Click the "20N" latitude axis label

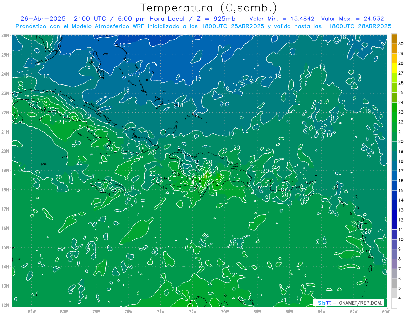5,151
